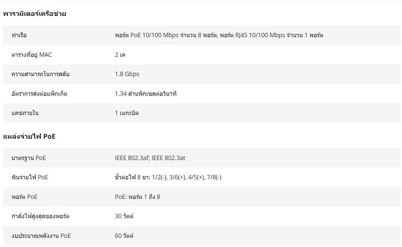Click the 30 วัตต์ max port power value
402x247 pixels.
(x=124, y=216)
